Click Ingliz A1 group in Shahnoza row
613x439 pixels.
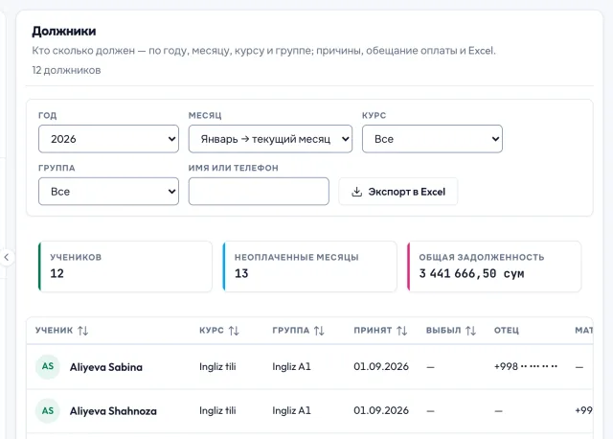pyautogui.click(x=291, y=410)
